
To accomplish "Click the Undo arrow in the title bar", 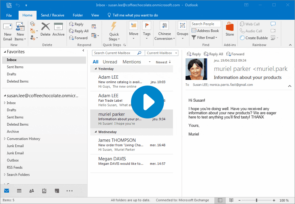I will pyautogui.click(x=18, y=5).
